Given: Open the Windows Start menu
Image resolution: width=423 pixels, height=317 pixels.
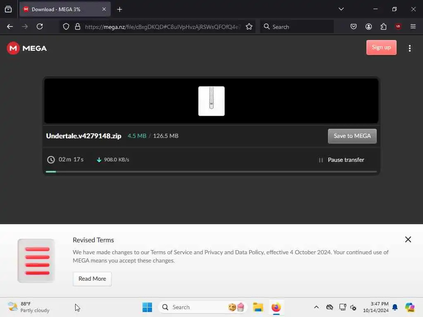Looking at the screenshot, I should (147, 307).
